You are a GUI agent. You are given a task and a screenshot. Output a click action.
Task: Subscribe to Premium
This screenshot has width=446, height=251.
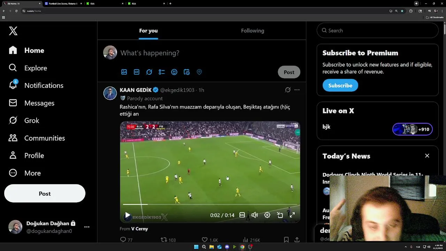(x=340, y=85)
